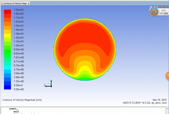Click the Contours of Velocity Magnitude (m/s) caption
This screenshot has height=114, width=169.
pos(22,100)
